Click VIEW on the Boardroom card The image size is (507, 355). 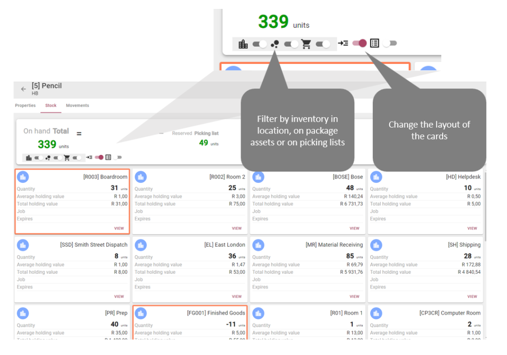119,228
